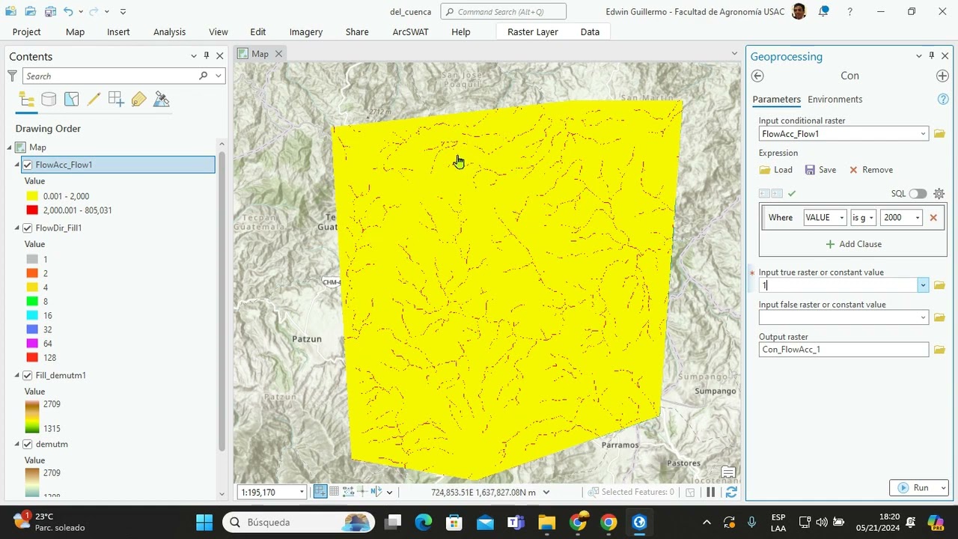Viewport: 958px width, 539px height.
Task: Open expression settings gear icon
Action: (x=939, y=193)
